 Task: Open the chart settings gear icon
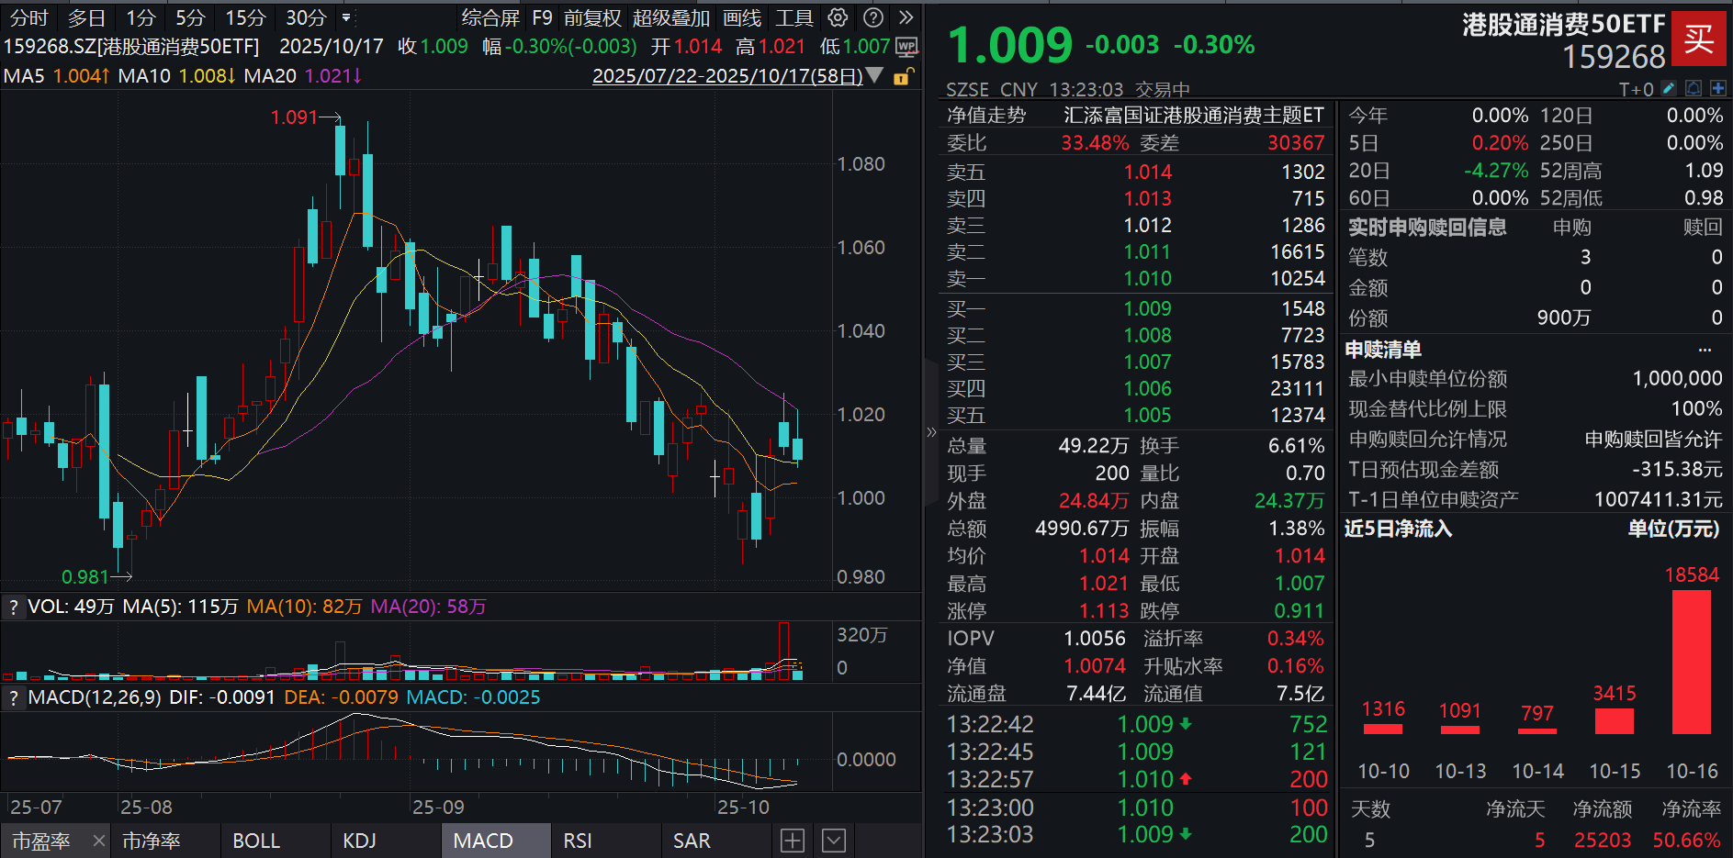click(837, 17)
